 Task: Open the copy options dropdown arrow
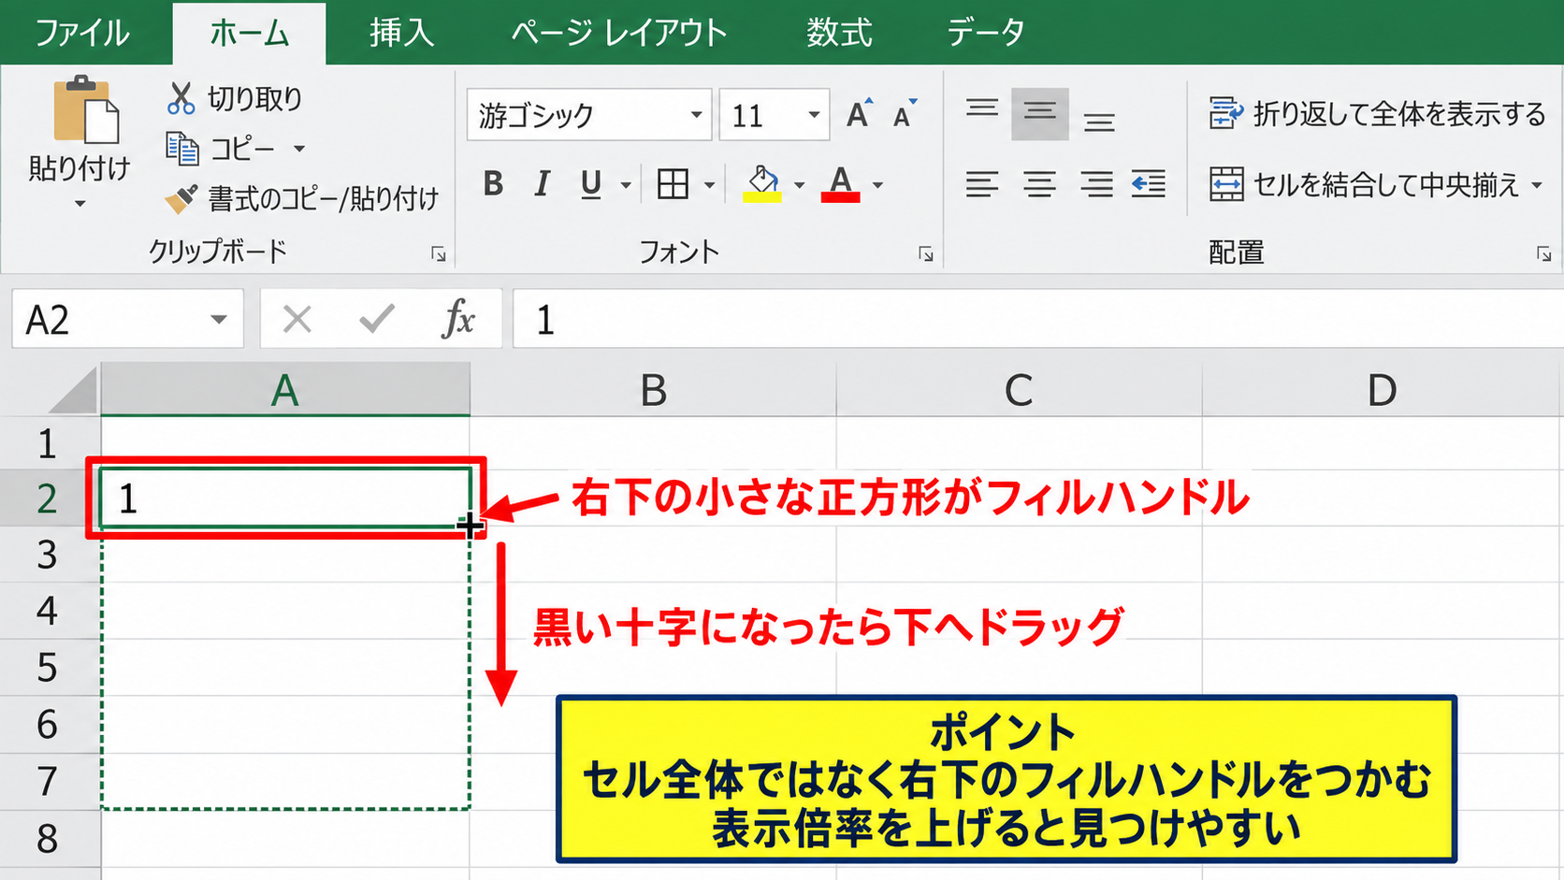pyautogui.click(x=299, y=149)
